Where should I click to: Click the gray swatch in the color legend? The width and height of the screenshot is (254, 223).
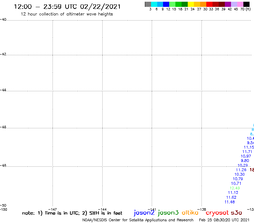click(148, 4)
